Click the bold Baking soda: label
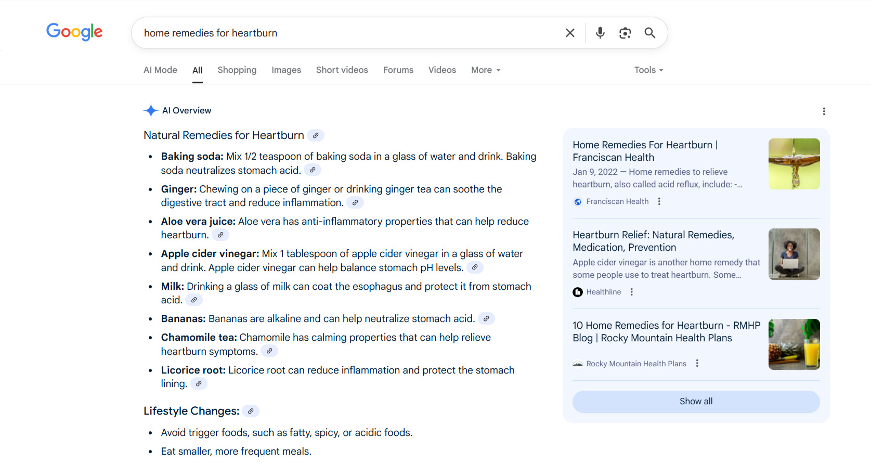This screenshot has width=871, height=463. point(192,156)
